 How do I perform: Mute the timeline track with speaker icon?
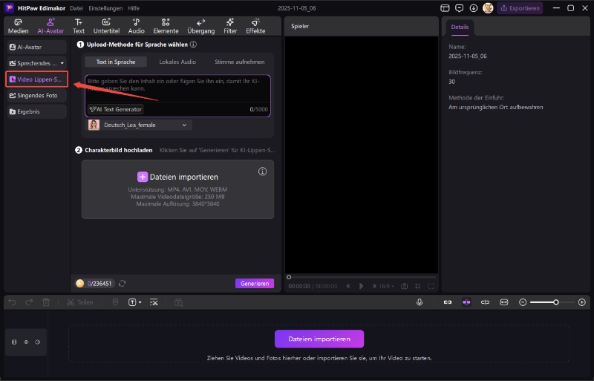point(37,342)
